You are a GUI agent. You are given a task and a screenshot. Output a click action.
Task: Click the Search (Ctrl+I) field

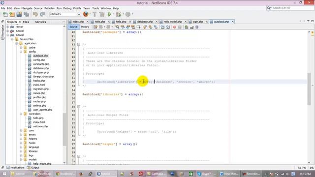click(290, 8)
